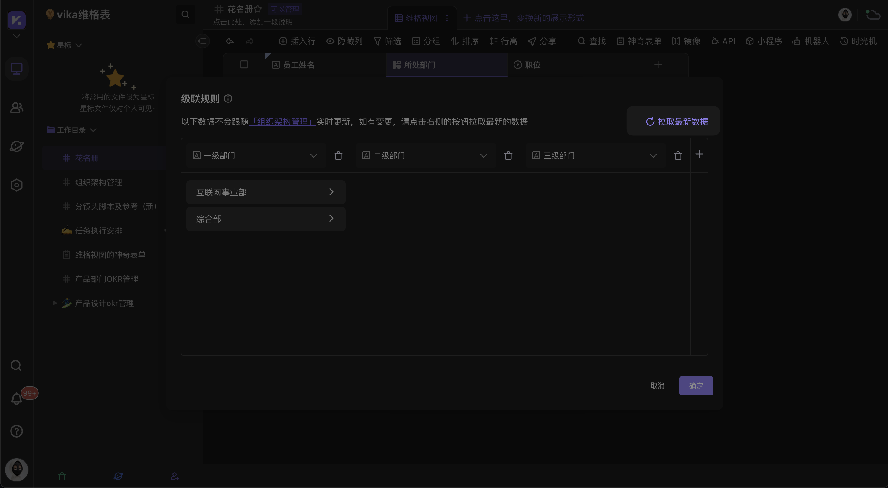Click 拉取最新数据 refresh button
This screenshot has height=488, width=888.
coord(676,122)
